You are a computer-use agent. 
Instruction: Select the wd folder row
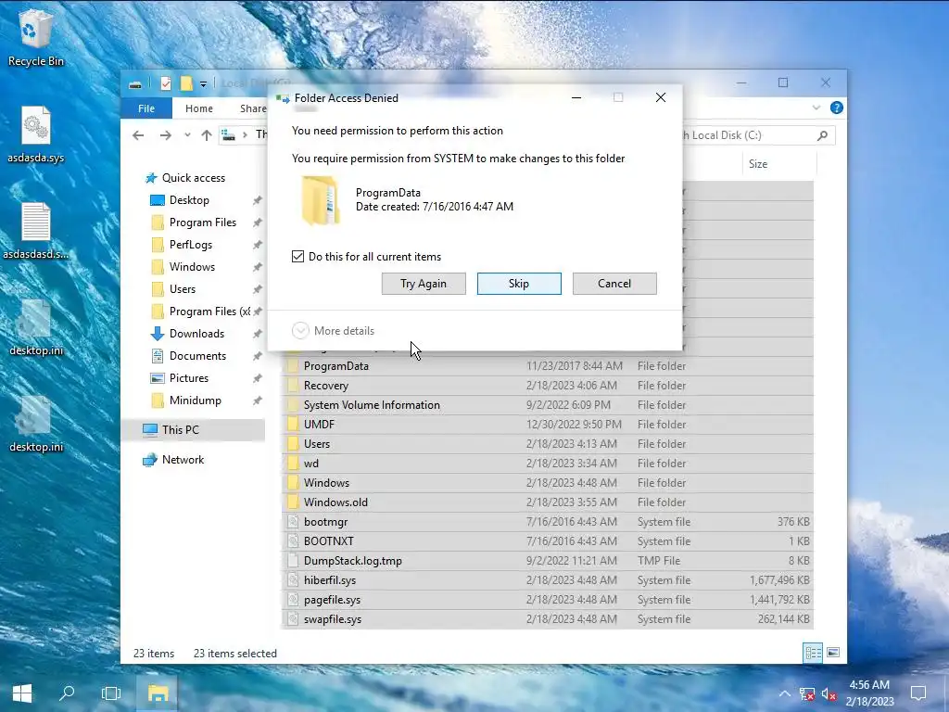tap(548, 464)
